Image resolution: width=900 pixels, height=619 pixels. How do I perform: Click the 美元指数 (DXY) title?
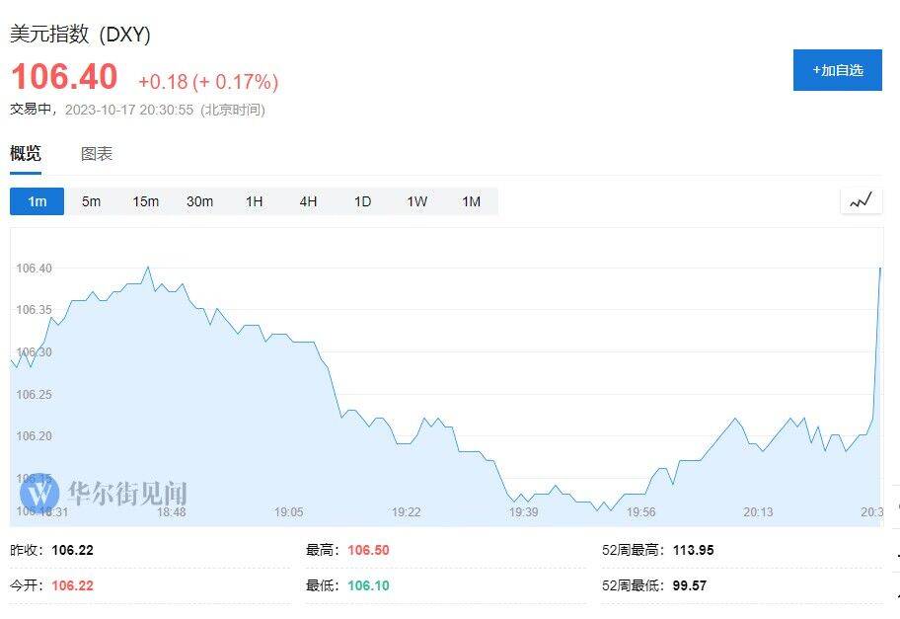pyautogui.click(x=80, y=34)
